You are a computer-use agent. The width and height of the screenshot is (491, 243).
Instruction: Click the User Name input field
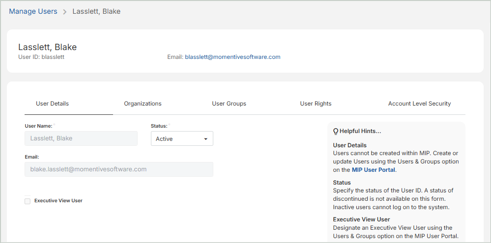[x=81, y=138]
